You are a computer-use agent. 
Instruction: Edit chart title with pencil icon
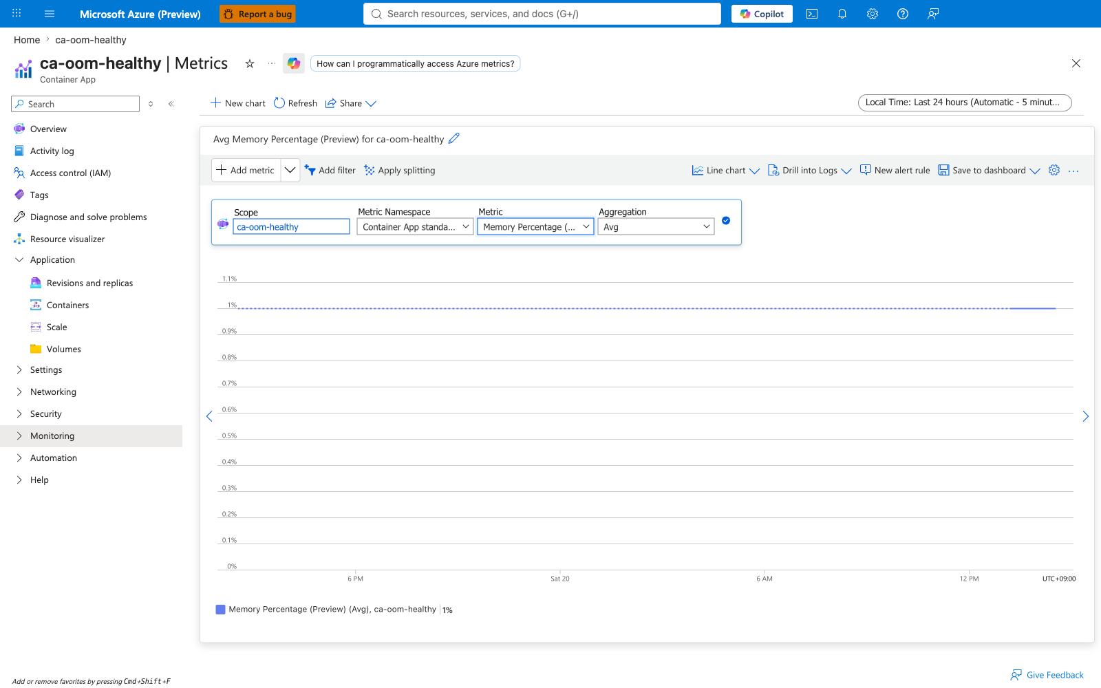coord(454,138)
